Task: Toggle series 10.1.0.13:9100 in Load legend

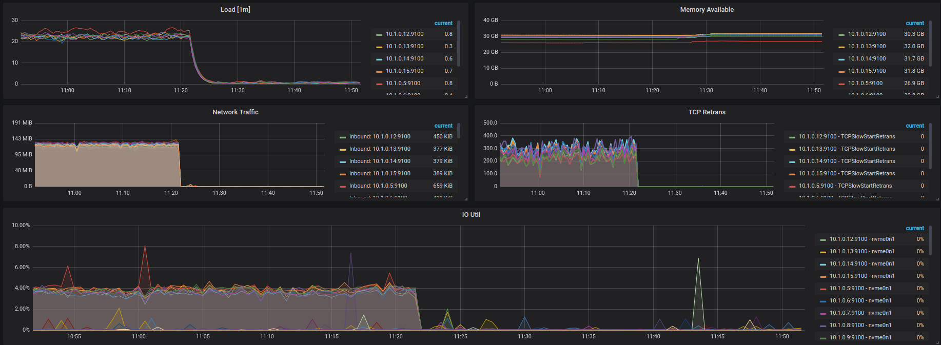Action: pyautogui.click(x=405, y=46)
